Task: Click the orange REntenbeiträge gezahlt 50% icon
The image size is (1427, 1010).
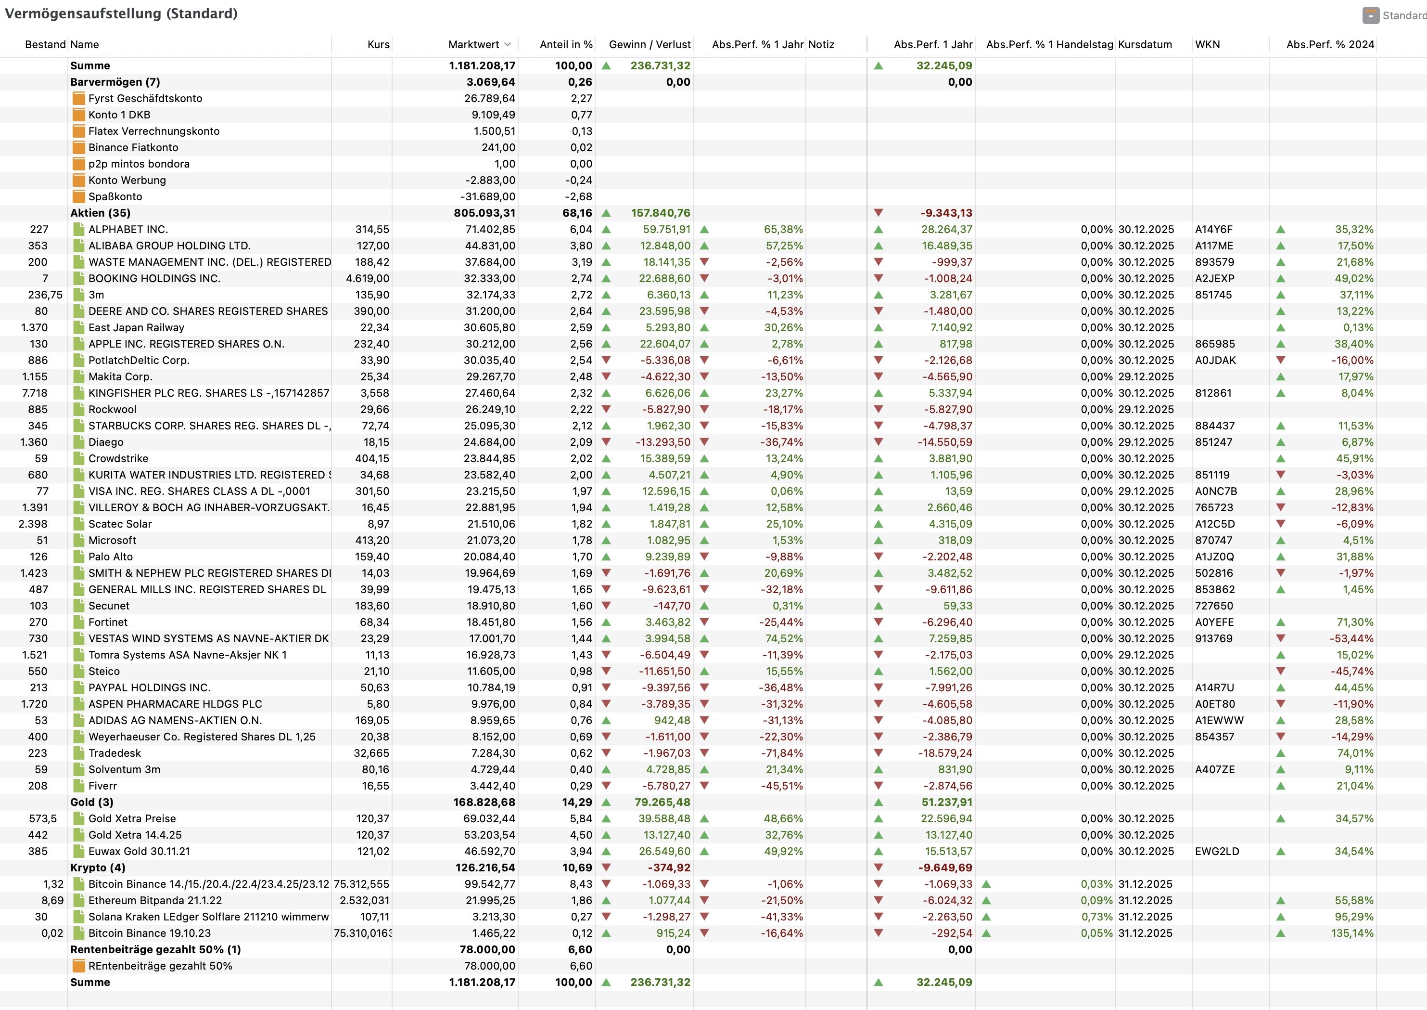Action: click(78, 966)
